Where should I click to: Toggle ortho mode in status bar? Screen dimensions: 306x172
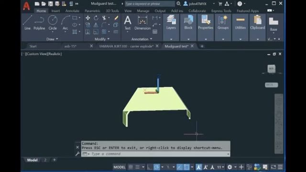click(150, 167)
